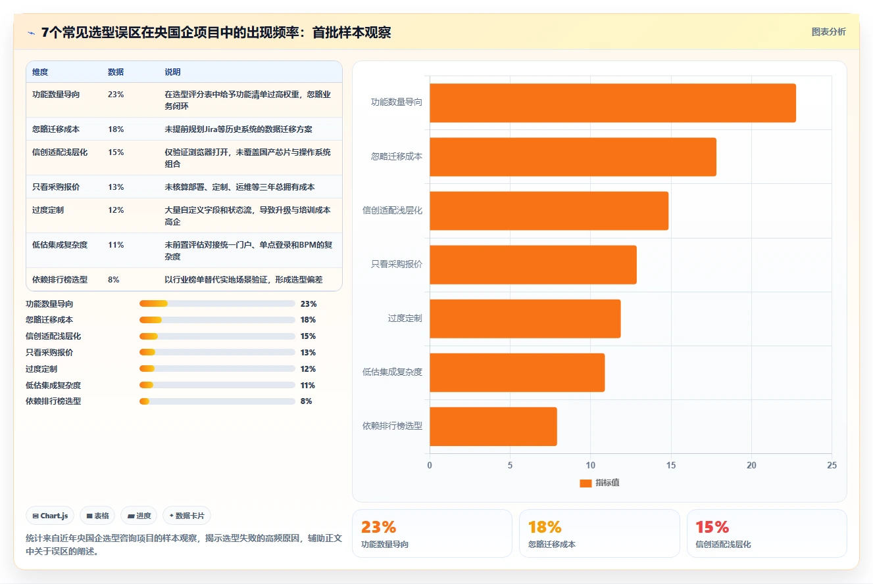Click the 只看采购报价 progress bar
The height and width of the screenshot is (584, 873).
(x=217, y=353)
